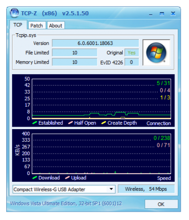Click the Memory Limited value field
The height and width of the screenshot is (220, 189).
point(75,62)
